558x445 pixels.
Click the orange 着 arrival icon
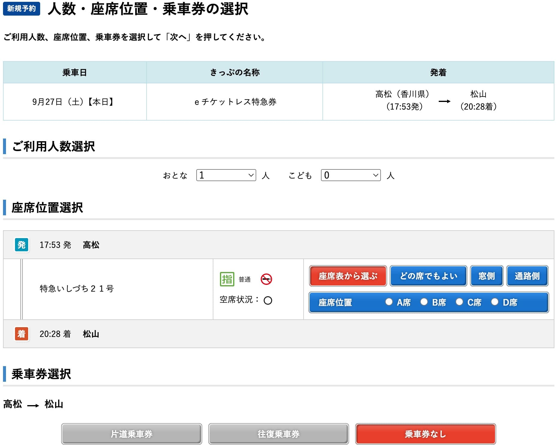22,334
